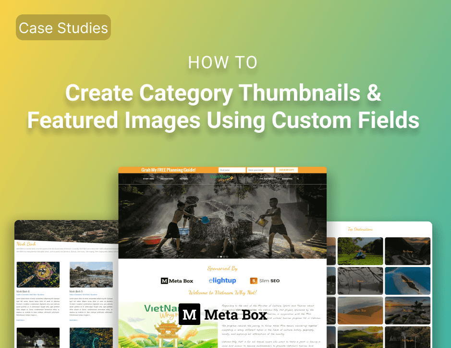Image resolution: width=451 pixels, height=348 pixels.
Task: Open the Reviews menu item
Action: (184, 179)
